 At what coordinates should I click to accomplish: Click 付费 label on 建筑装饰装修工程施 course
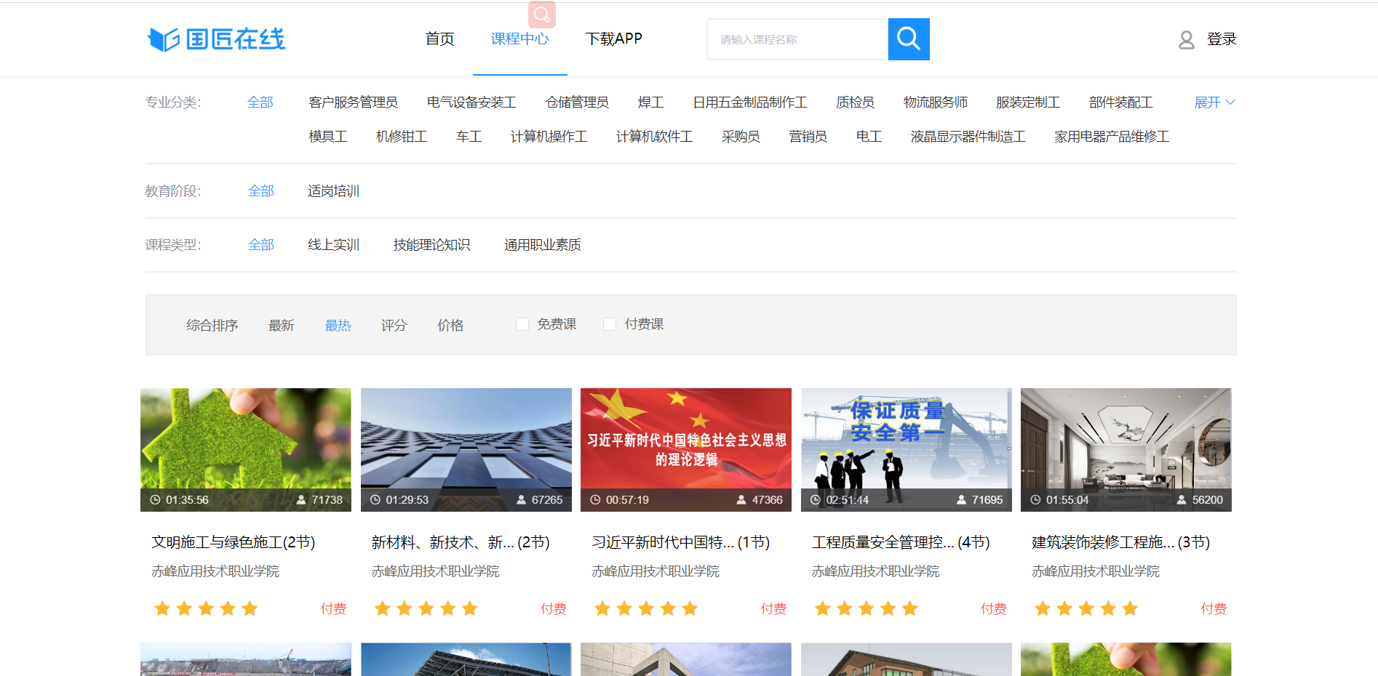point(1214,609)
